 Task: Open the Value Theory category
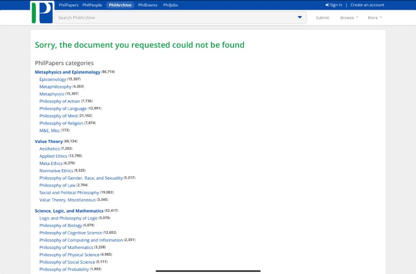(49, 141)
